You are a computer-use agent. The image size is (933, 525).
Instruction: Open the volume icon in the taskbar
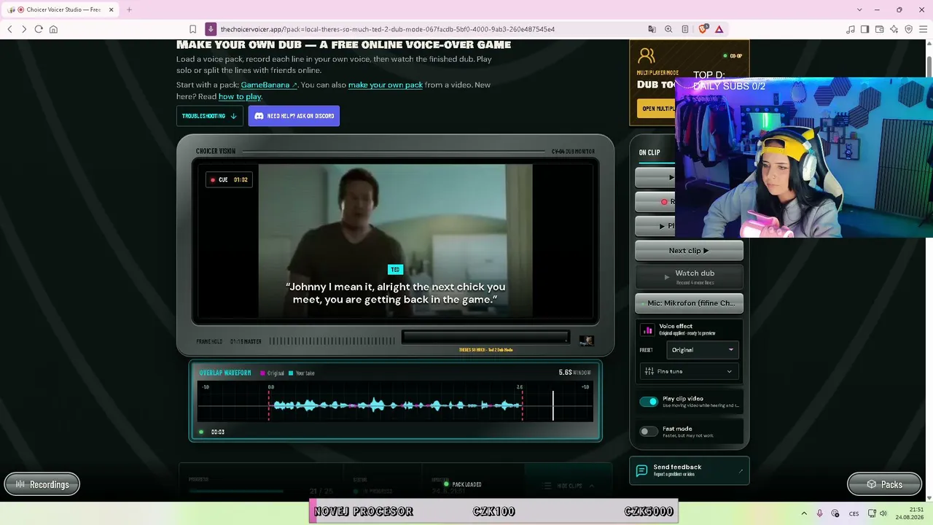click(883, 513)
